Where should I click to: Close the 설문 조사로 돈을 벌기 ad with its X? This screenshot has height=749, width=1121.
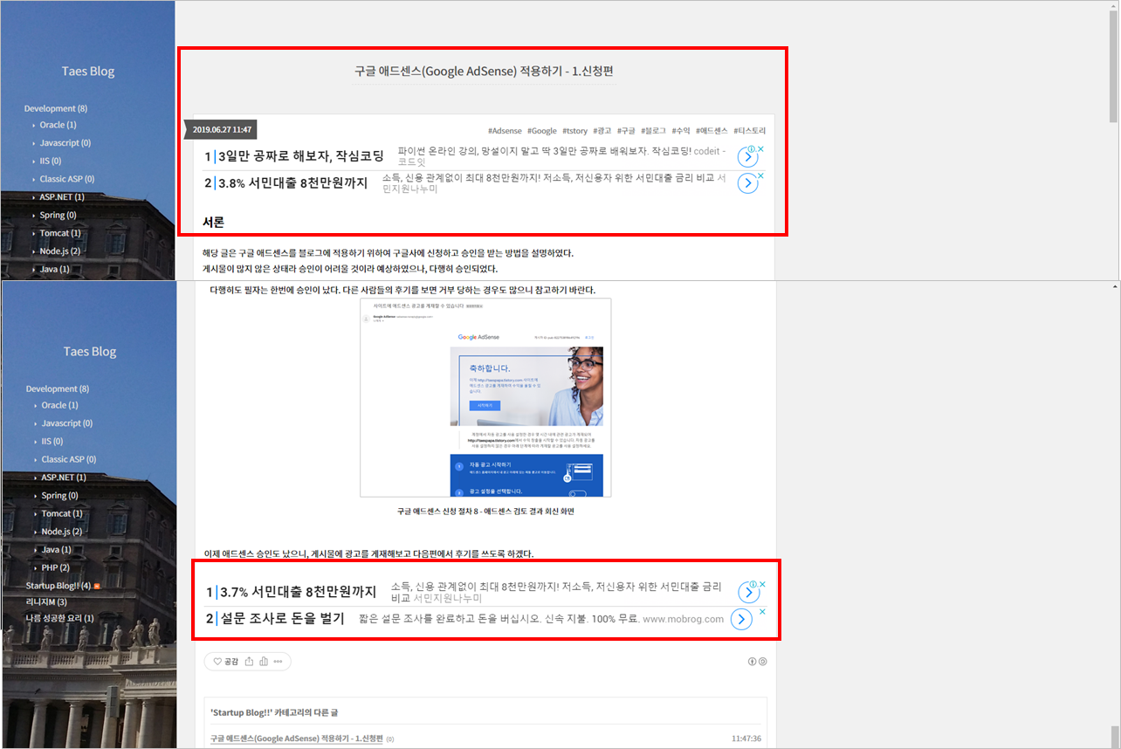click(762, 611)
